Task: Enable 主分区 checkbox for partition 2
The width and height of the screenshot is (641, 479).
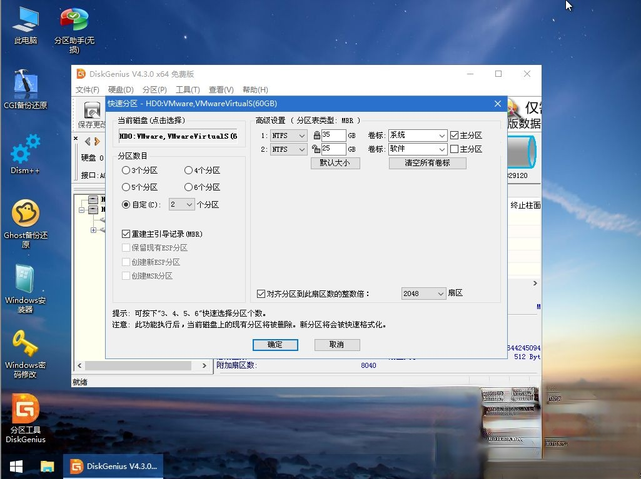Action: pos(454,149)
